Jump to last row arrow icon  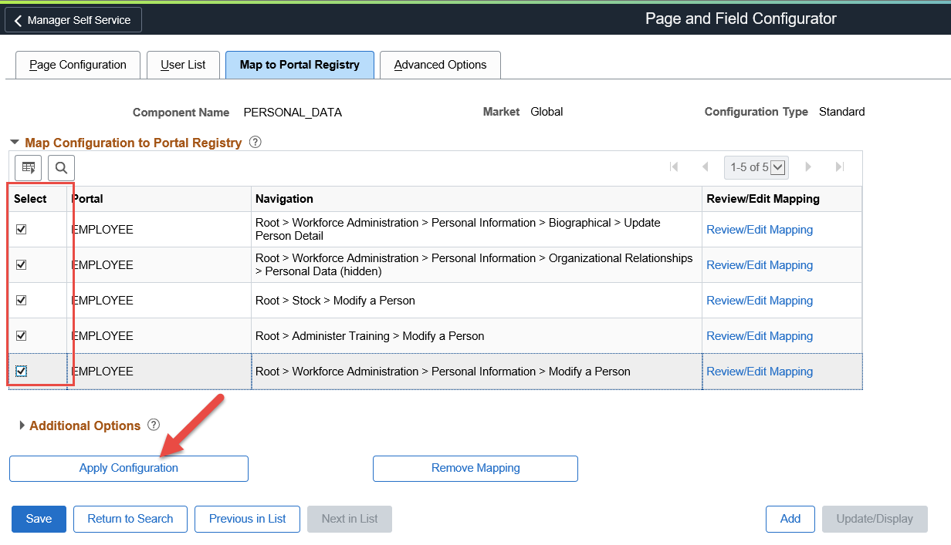tap(840, 167)
